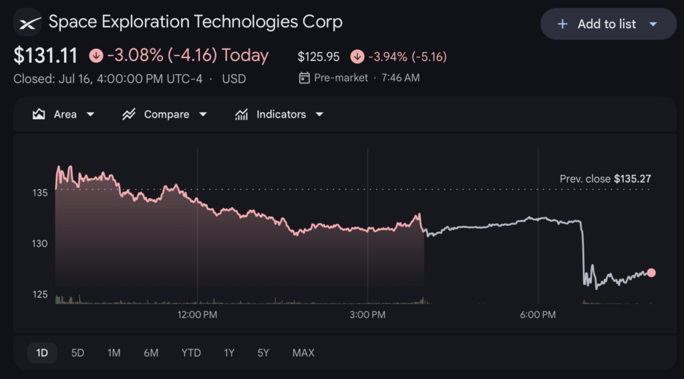684x379 pixels.
Task: Switch to the 1M time range
Action: (114, 353)
